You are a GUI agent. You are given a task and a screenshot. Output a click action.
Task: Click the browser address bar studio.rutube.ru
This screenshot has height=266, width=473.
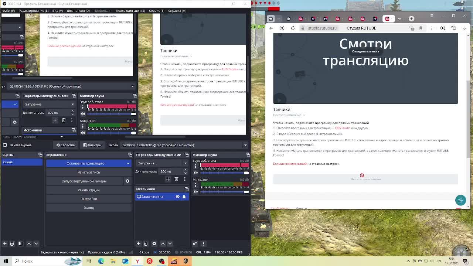(x=322, y=28)
